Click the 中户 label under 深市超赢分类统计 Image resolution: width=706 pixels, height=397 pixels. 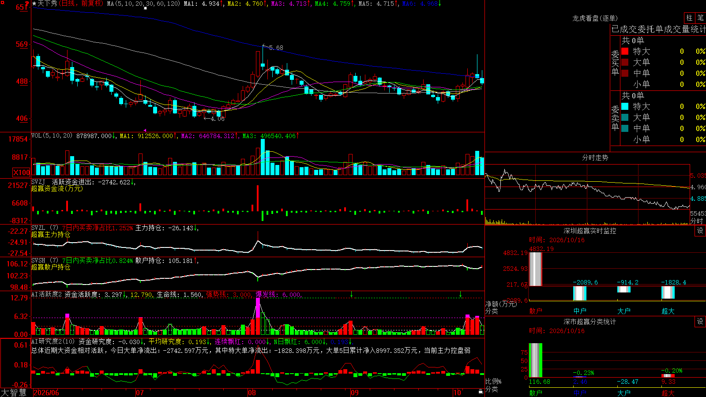tap(580, 393)
